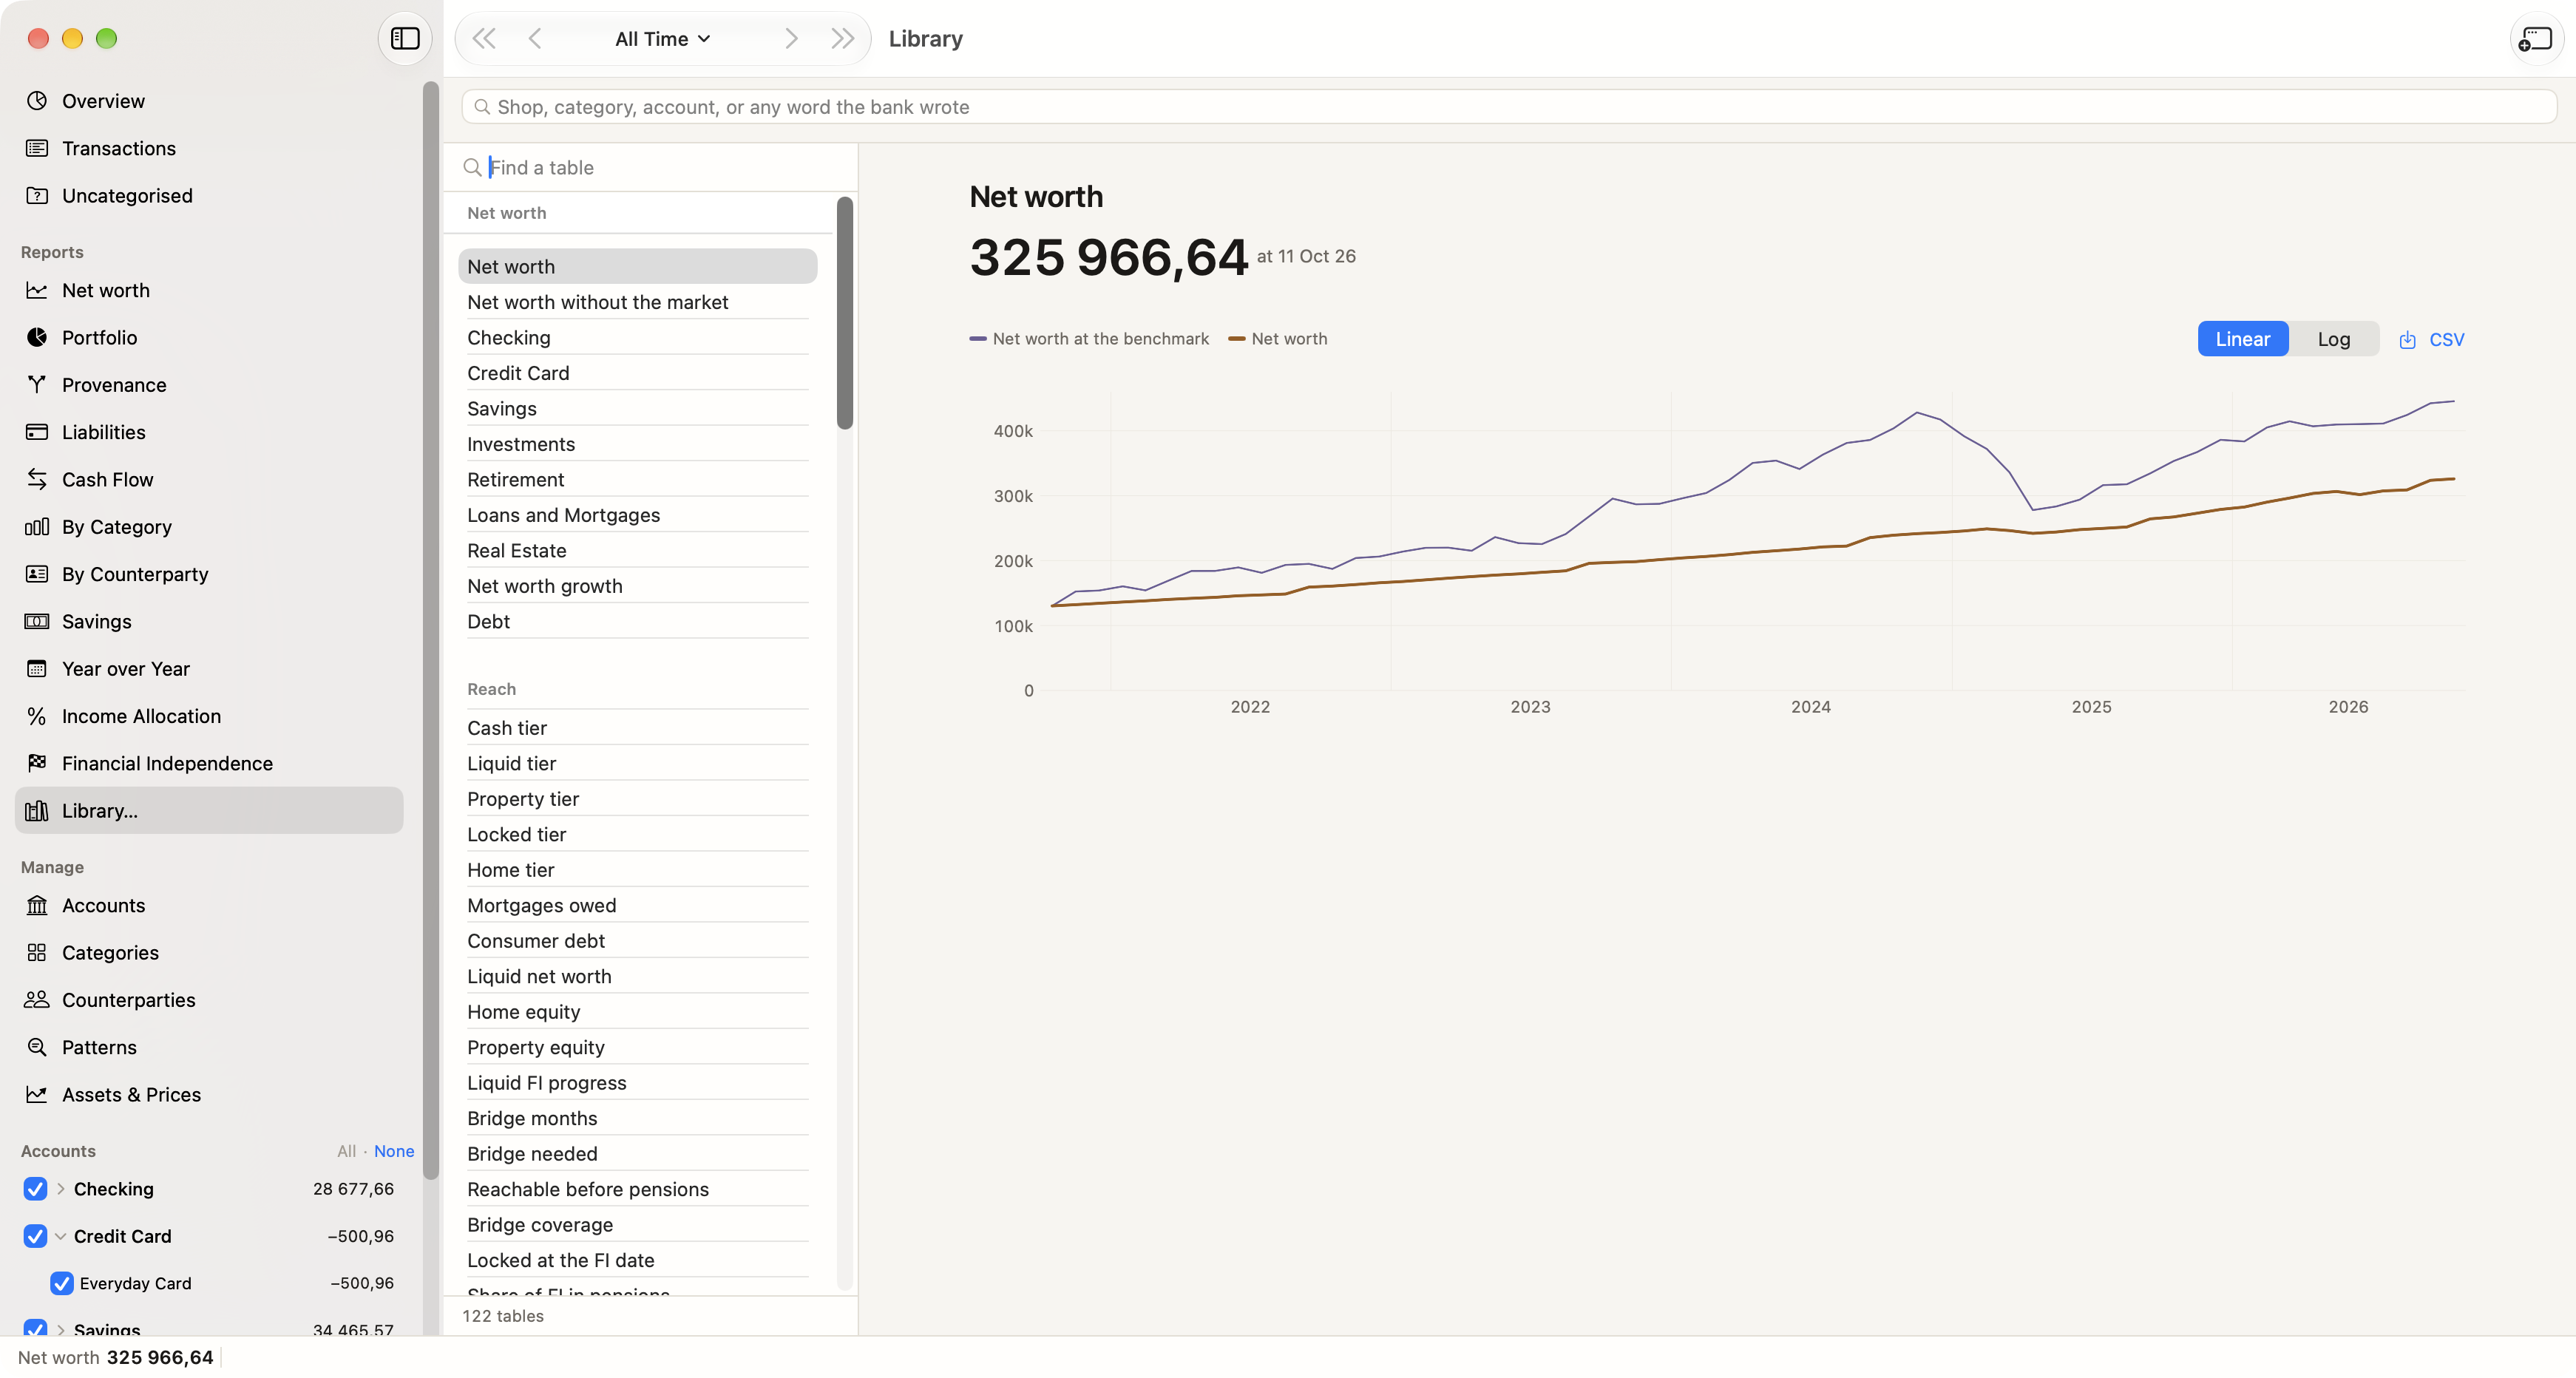
Task: Select the Loans and Mortgages table
Action: [x=637, y=515]
